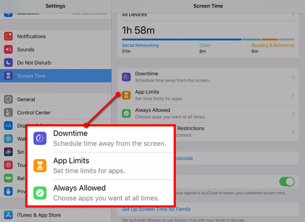305x222 pixels.
Task: Tap the orange App Limits hourglass in settings list
Action: point(126,95)
